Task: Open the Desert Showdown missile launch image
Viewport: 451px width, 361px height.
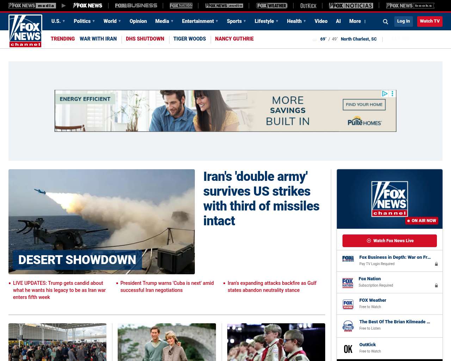Action: 101,222
